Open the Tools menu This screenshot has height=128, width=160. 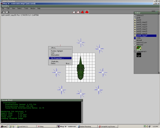(26, 8)
